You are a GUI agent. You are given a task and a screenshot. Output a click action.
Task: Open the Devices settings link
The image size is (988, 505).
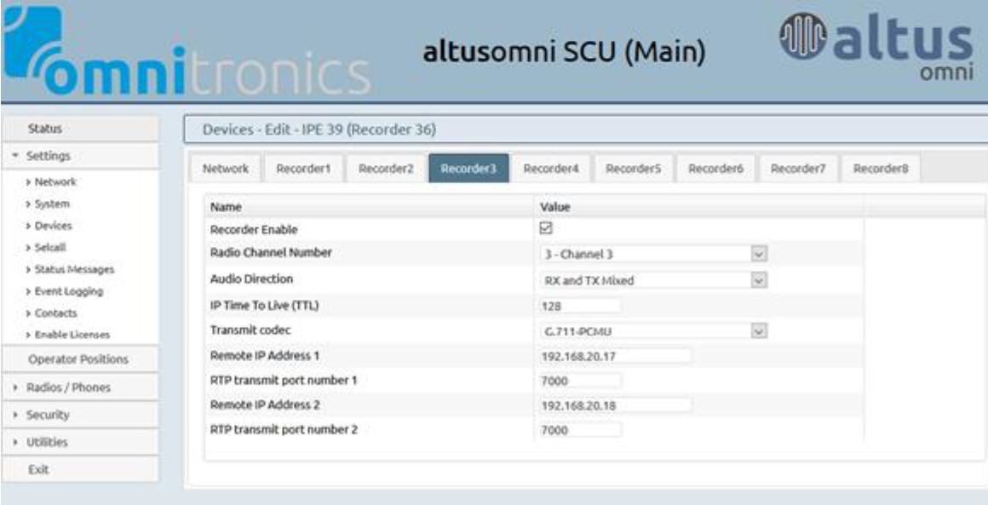55,226
